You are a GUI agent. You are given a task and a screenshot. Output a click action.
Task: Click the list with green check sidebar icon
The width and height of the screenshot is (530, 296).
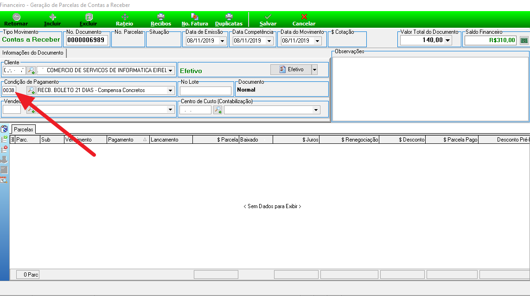pos(4,139)
